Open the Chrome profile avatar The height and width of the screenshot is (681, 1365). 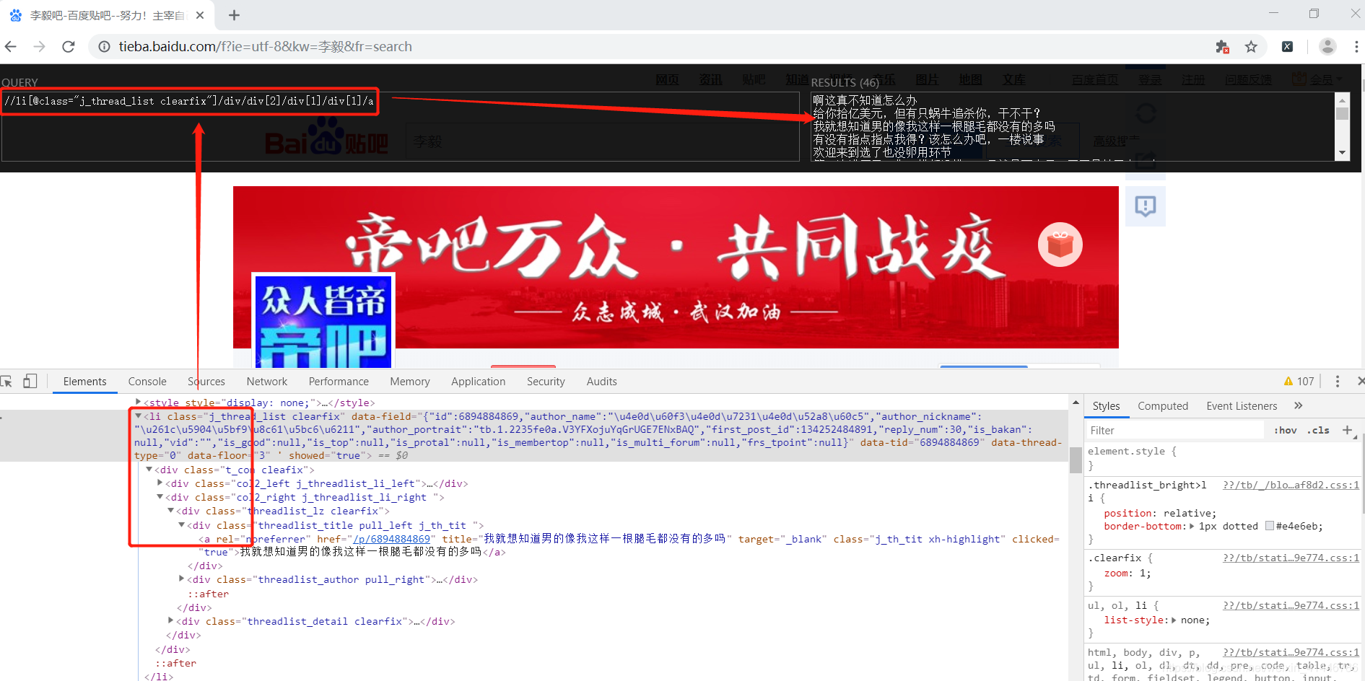point(1327,46)
